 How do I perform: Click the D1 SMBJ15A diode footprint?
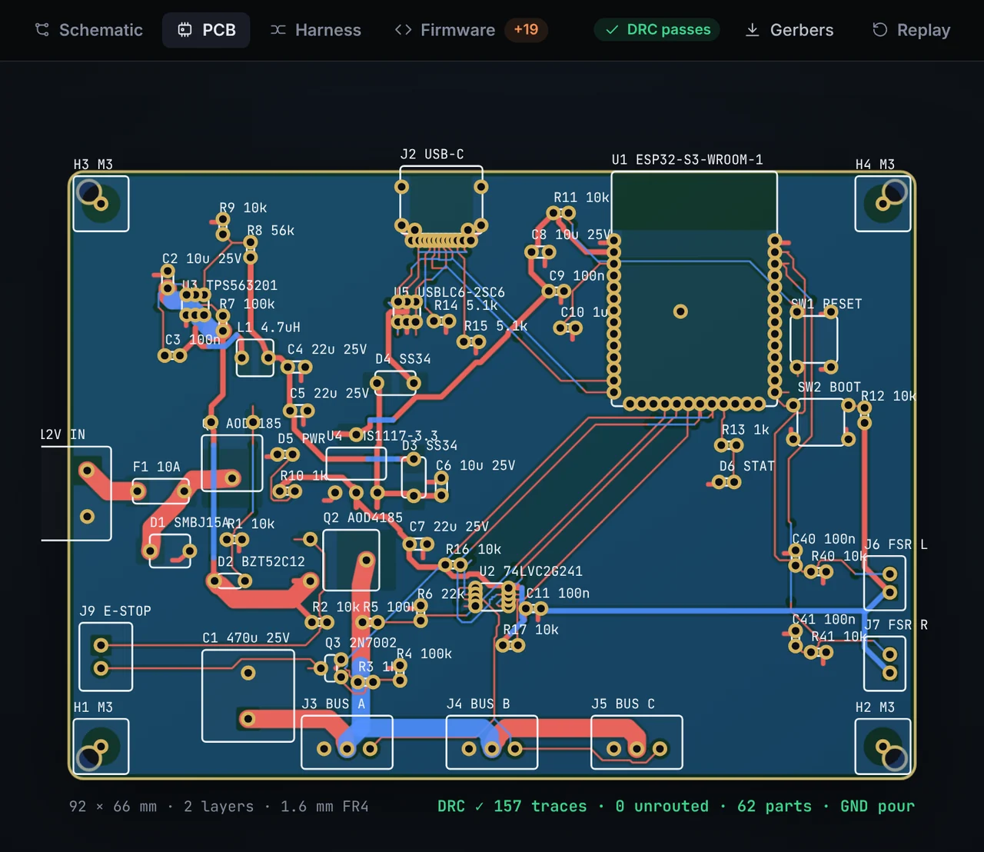coord(170,551)
